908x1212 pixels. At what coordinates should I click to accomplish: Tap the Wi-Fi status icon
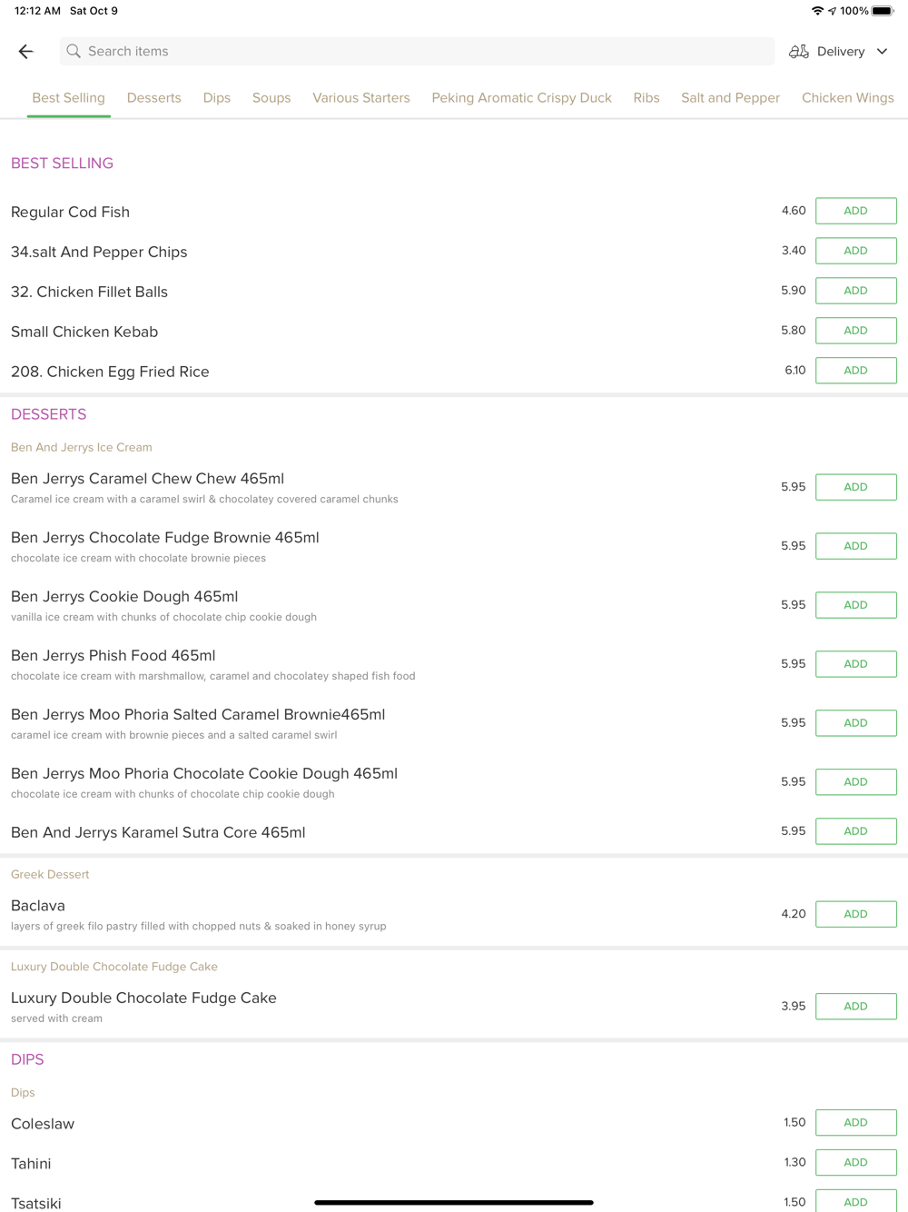click(x=817, y=11)
